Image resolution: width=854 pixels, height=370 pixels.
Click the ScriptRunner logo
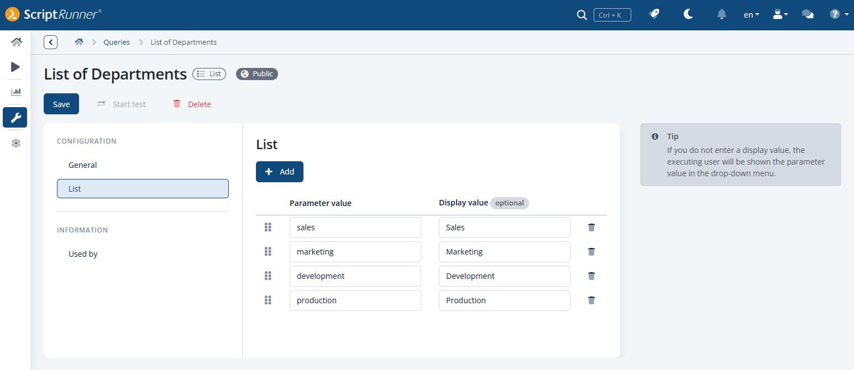[53, 14]
